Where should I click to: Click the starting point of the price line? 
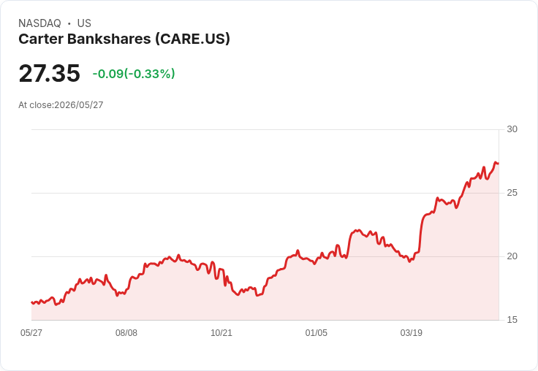click(32, 302)
